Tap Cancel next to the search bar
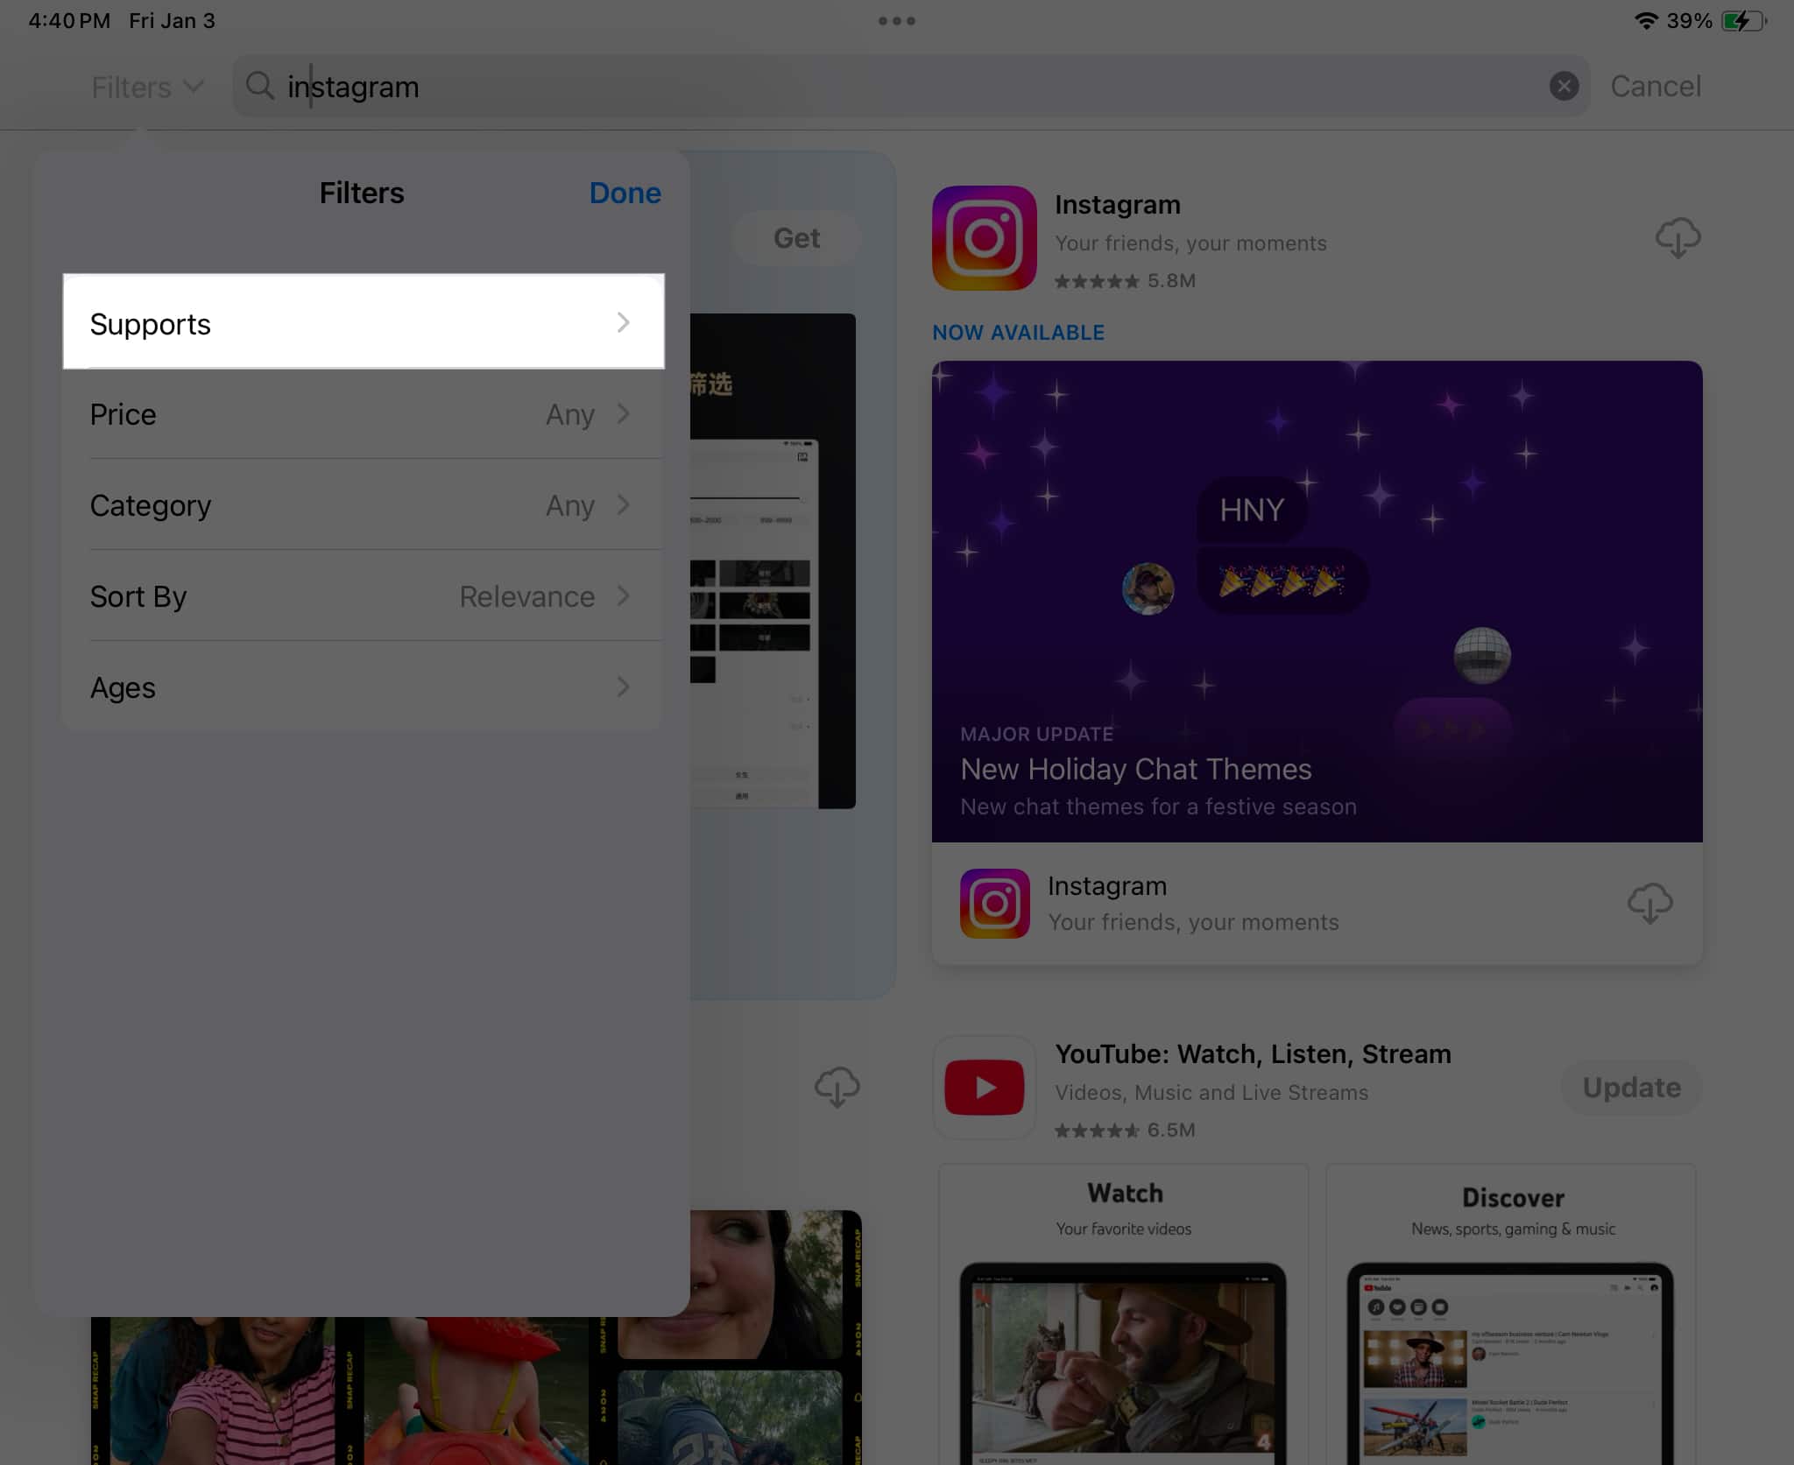The image size is (1794, 1465). click(x=1656, y=86)
